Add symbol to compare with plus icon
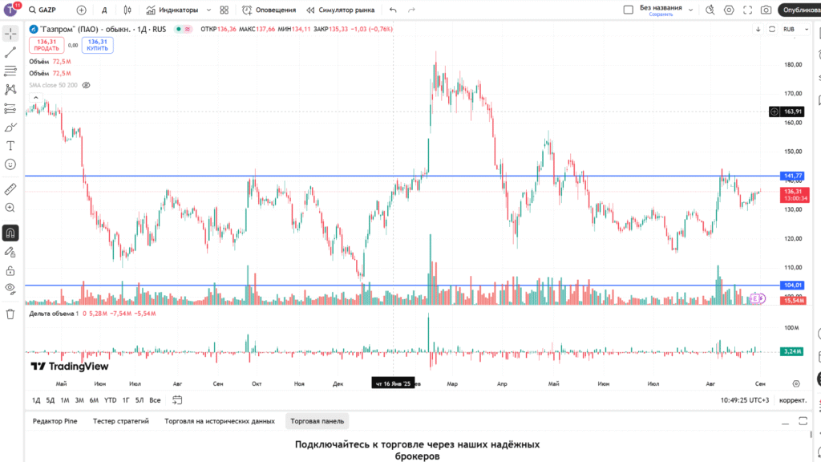 coord(81,10)
